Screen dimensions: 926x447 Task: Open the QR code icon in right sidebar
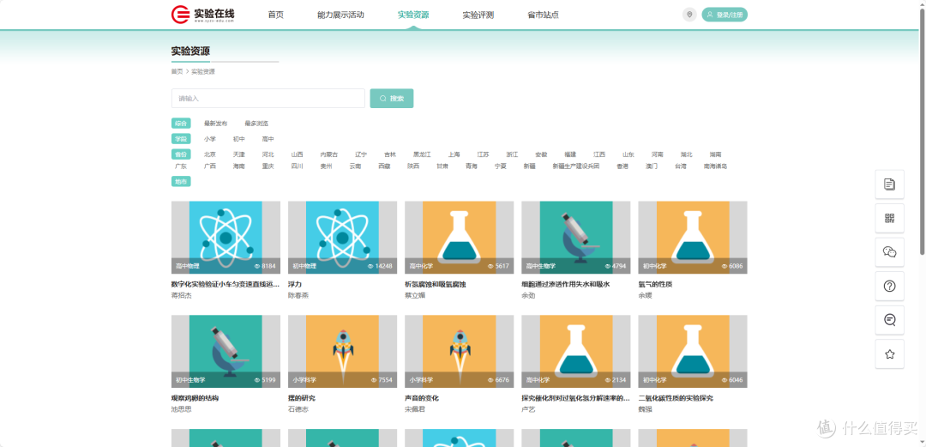click(889, 218)
